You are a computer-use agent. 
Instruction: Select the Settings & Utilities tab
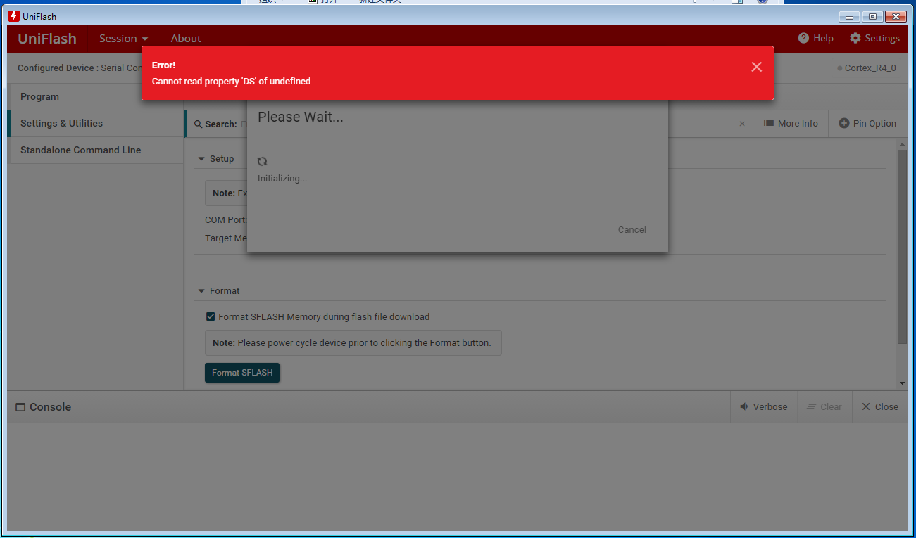[96, 124]
